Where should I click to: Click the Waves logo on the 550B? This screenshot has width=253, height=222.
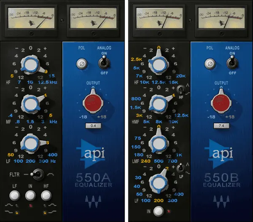pos(221,201)
